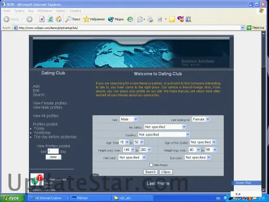
Task: Open View All profiles link
Action: 46,116
